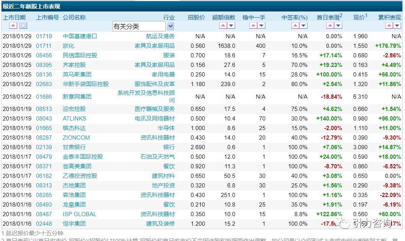Open 杰地集團 company link
This screenshot has height=241, width=405.
click(74, 185)
